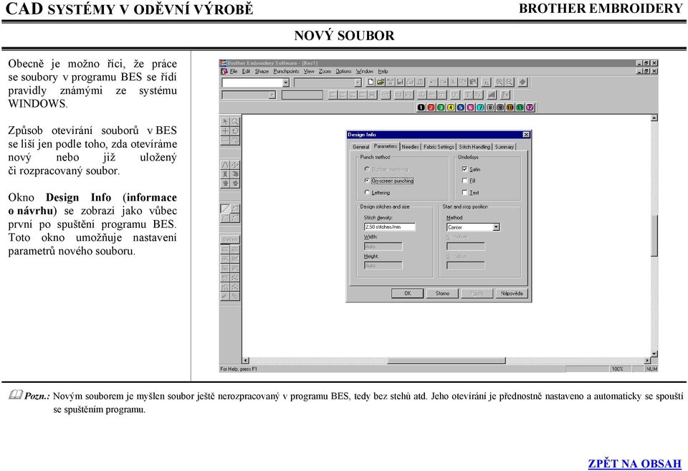Screen dimensions: 688x471
Task: Open the Method Center dropdown
Action: point(496,227)
